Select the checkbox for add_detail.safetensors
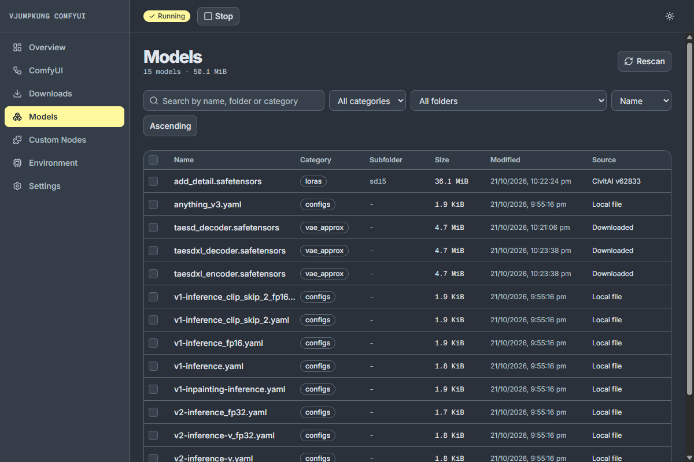 point(153,181)
